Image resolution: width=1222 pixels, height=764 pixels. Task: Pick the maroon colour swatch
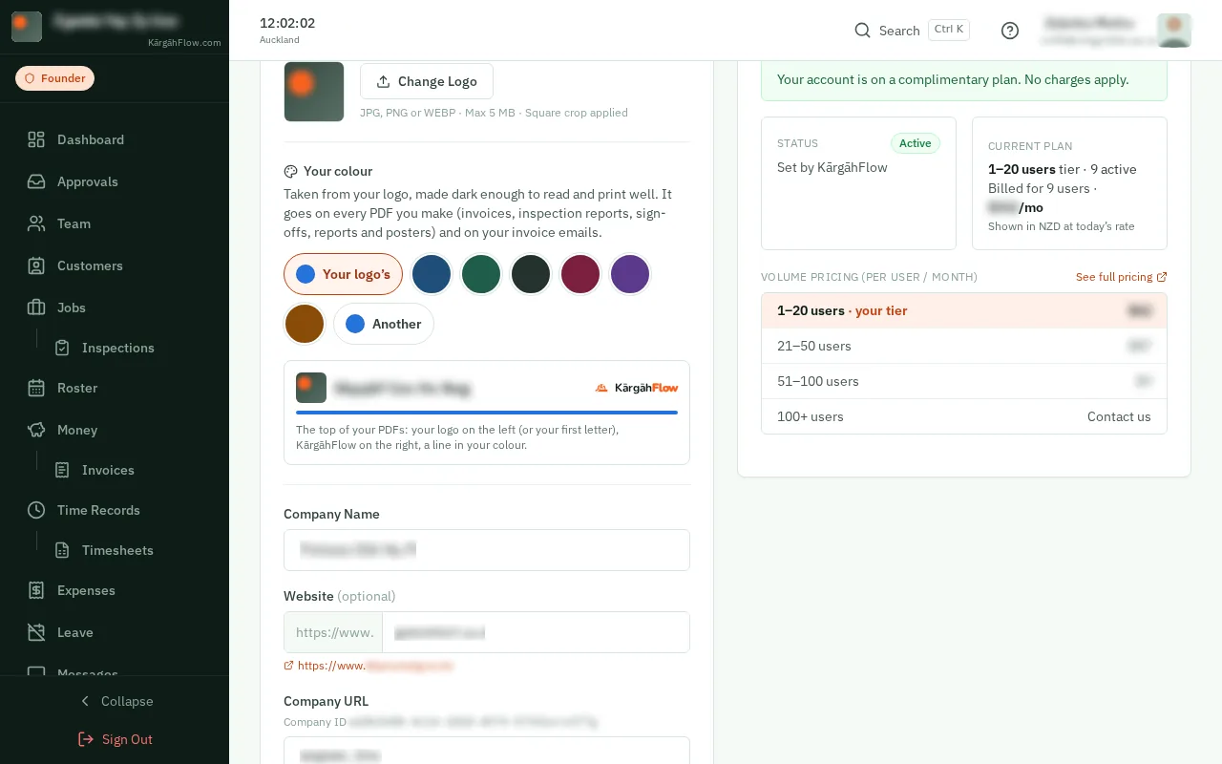pyautogui.click(x=580, y=274)
